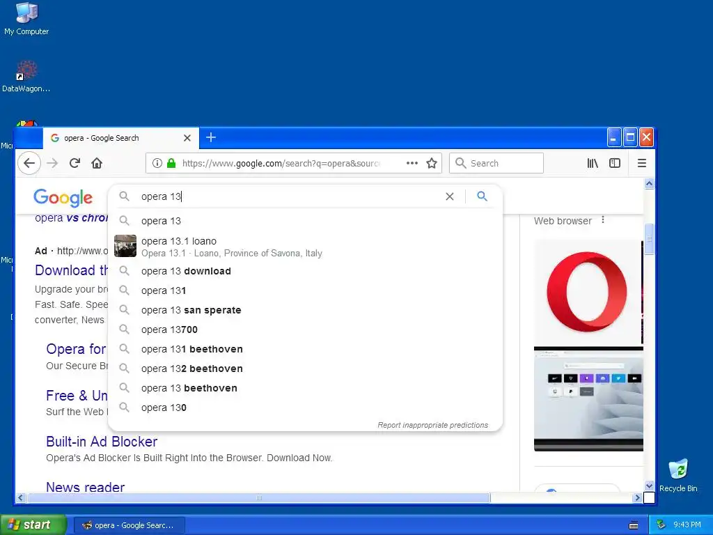Click horizontal scrollbar left arrow
713x535 pixels.
click(x=20, y=497)
